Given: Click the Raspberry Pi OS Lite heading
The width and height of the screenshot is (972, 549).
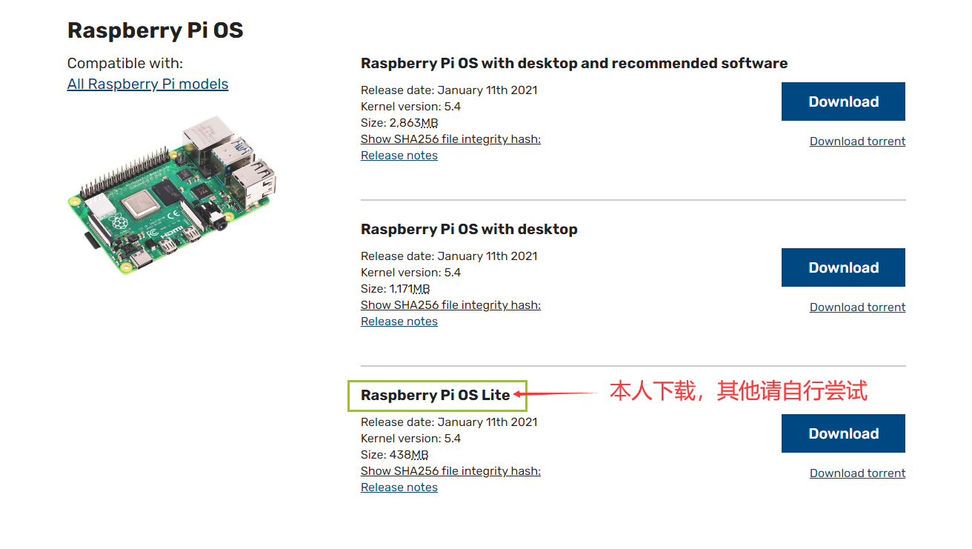Looking at the screenshot, I should coord(436,395).
